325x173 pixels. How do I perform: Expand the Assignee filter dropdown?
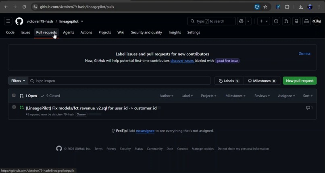tap(286, 96)
